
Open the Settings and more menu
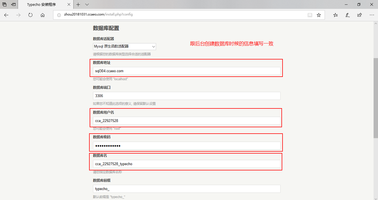(x=372, y=15)
